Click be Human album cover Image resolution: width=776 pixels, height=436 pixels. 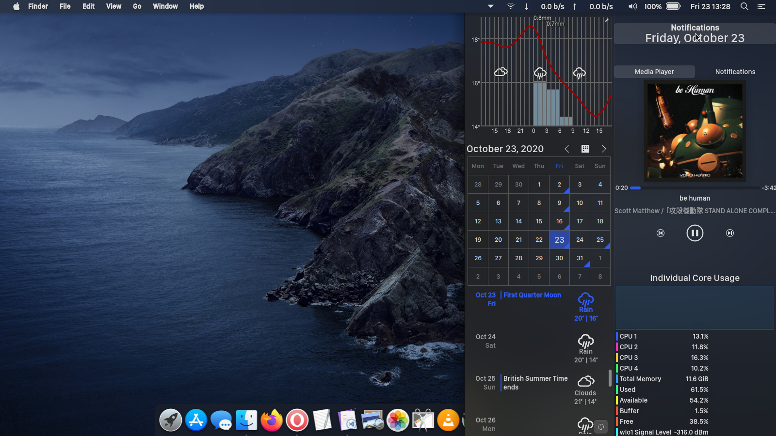click(x=695, y=131)
